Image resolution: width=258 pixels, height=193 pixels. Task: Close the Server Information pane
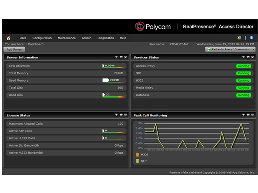pyautogui.click(x=125, y=57)
